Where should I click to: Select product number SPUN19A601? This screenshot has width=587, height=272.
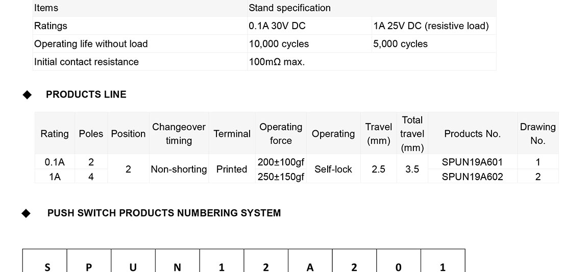tap(472, 162)
